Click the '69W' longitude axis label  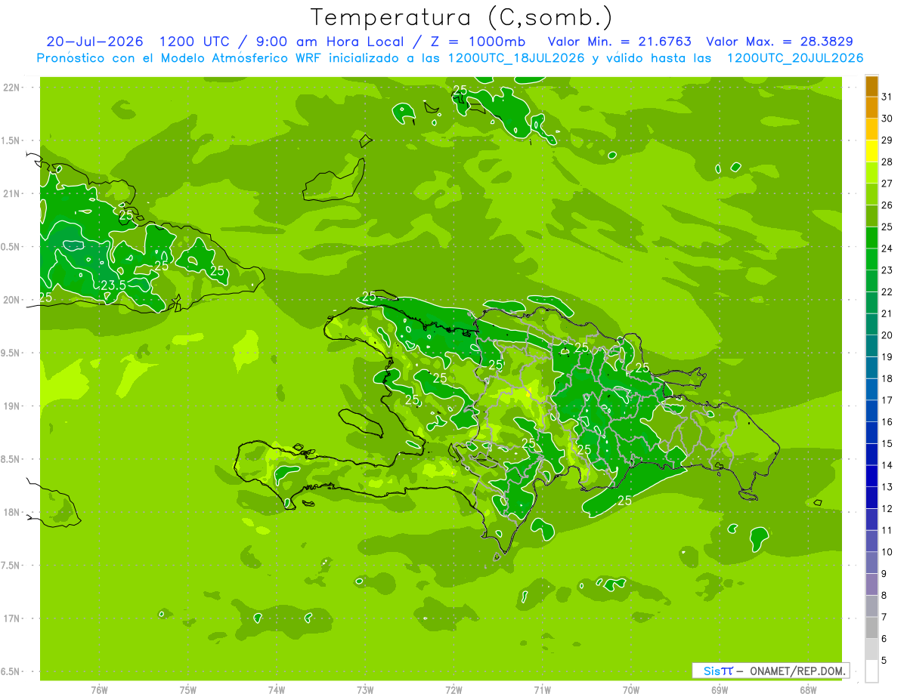pyautogui.click(x=720, y=690)
